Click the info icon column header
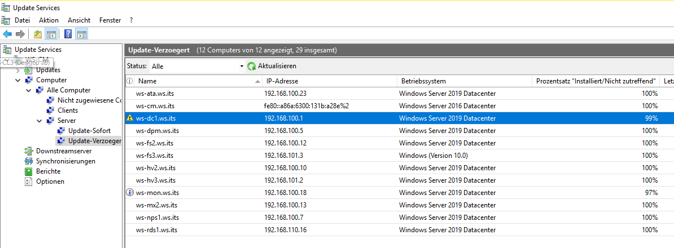The height and width of the screenshot is (248, 674). tap(129, 81)
